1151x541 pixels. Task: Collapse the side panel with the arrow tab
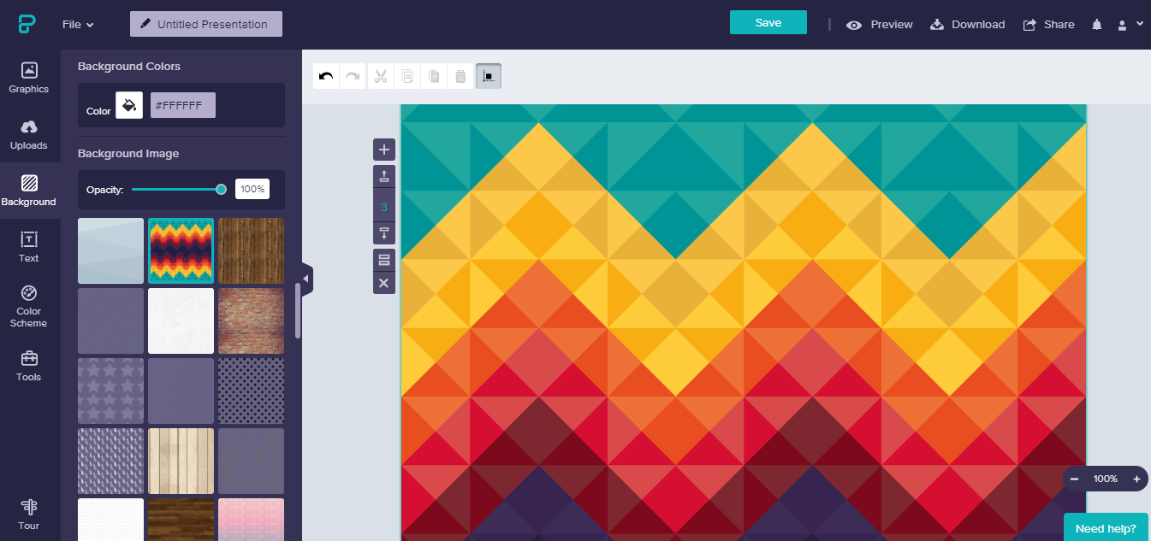306,279
